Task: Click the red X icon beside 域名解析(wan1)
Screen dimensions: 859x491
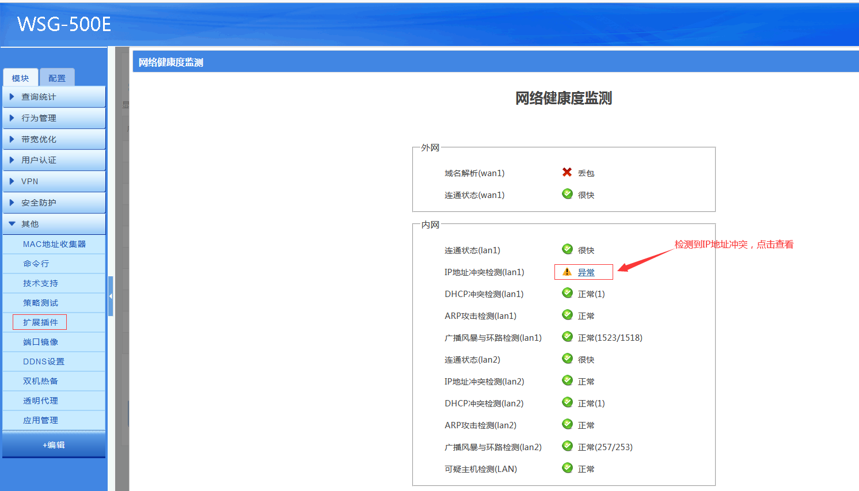Action: (x=567, y=172)
